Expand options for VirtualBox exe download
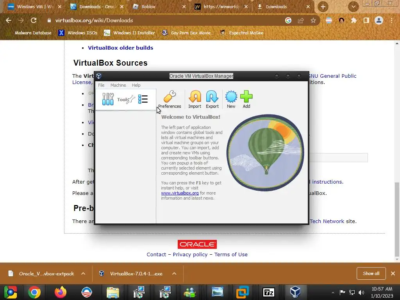400x300 pixels. pyautogui.click(x=174, y=274)
